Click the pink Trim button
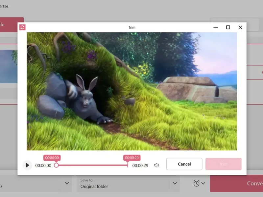The height and width of the screenshot is (197, 263). 224,164
